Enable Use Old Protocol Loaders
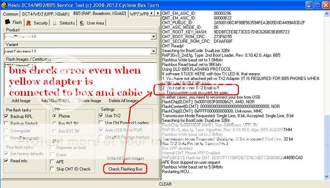The image size is (330, 188). tap(101, 122)
